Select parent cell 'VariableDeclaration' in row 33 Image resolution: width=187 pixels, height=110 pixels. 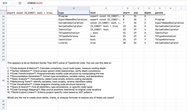[160, 26]
